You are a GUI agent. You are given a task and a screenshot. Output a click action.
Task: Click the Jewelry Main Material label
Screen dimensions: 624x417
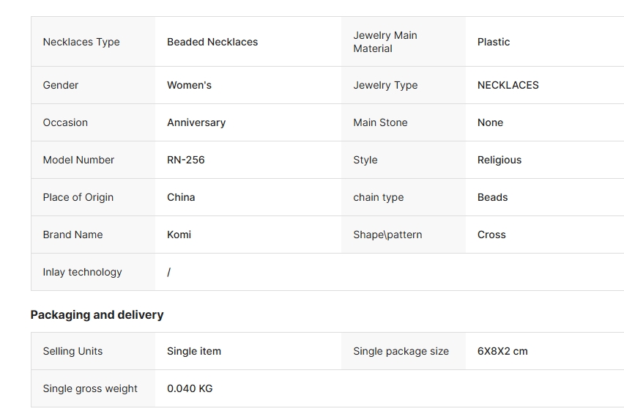[385, 42]
